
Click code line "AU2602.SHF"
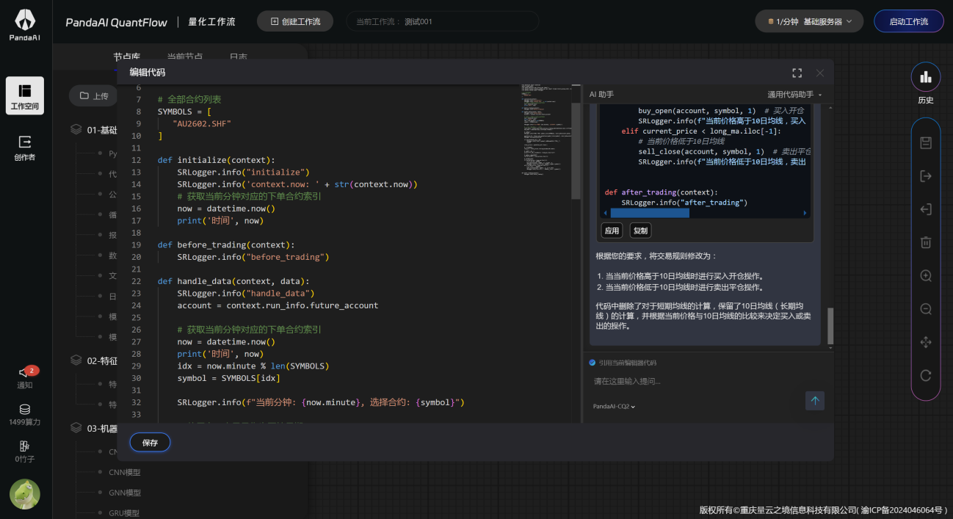pyautogui.click(x=202, y=123)
